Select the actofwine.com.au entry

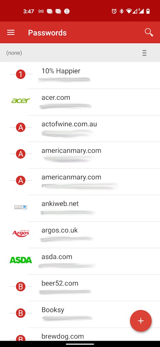pyautogui.click(x=80, y=128)
